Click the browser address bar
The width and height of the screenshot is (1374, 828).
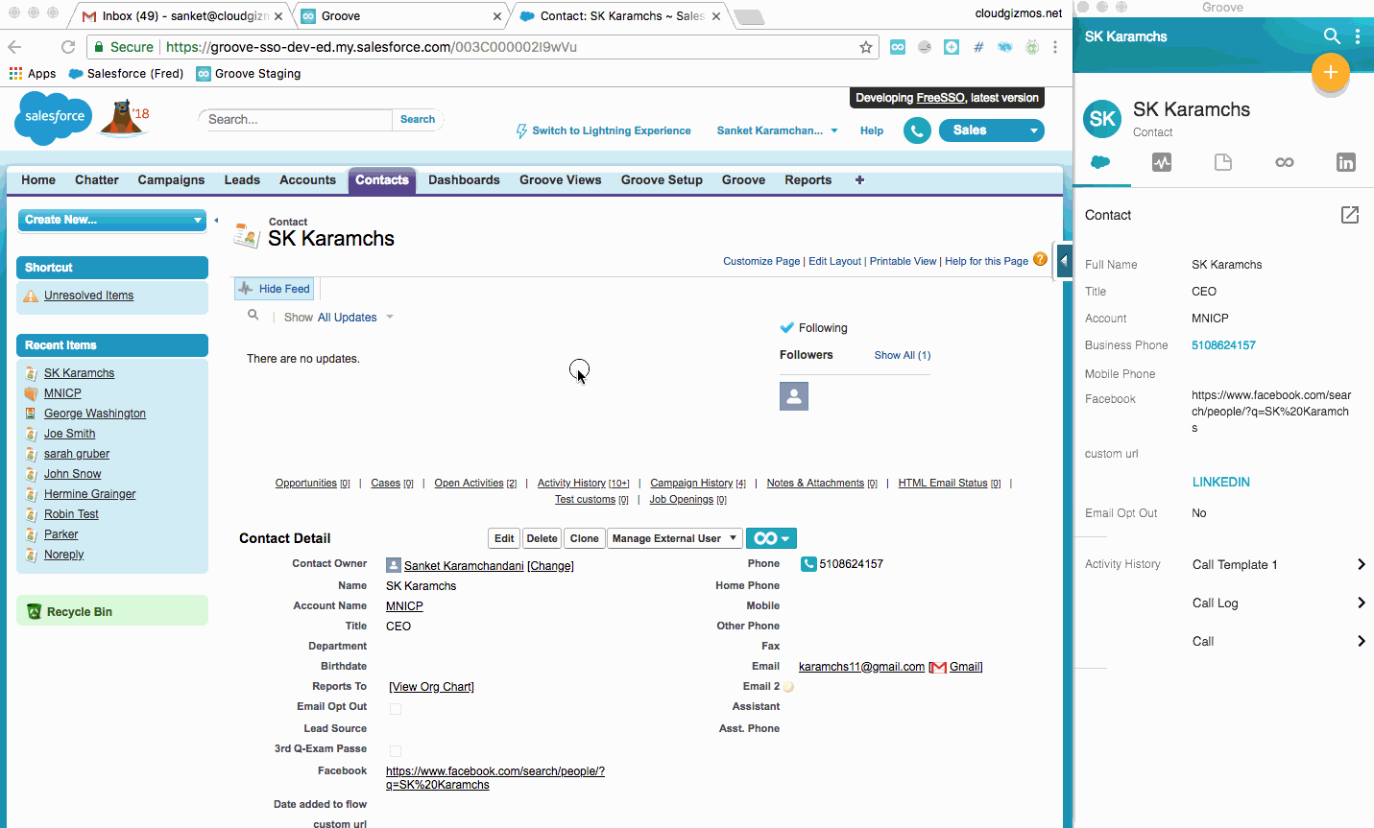[x=483, y=47]
